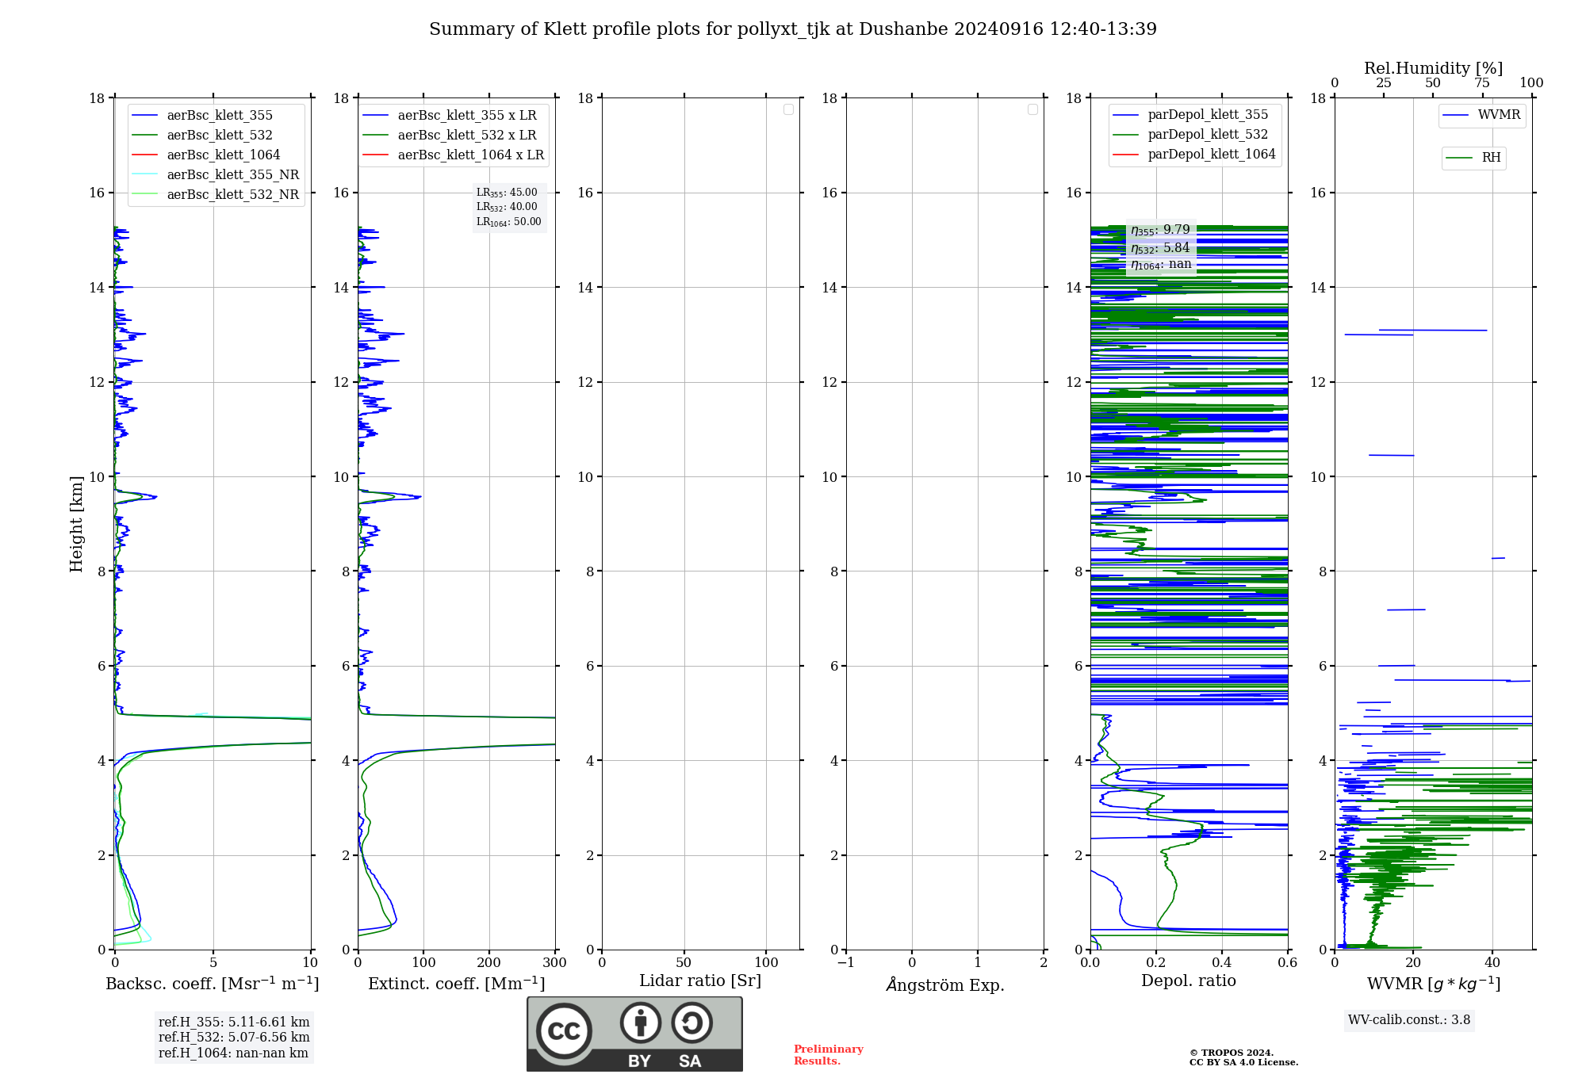Screen dimensions: 1586x1078
Task: Click the red aerBsc_klett_1064 legend line
Action: click(145, 155)
